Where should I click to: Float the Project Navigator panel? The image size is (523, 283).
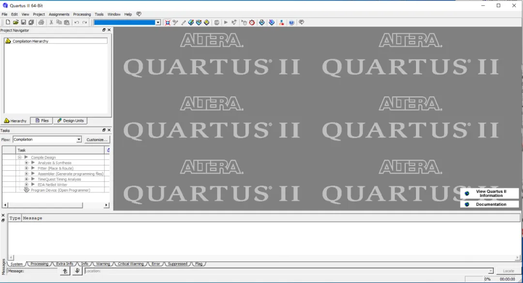tap(104, 30)
